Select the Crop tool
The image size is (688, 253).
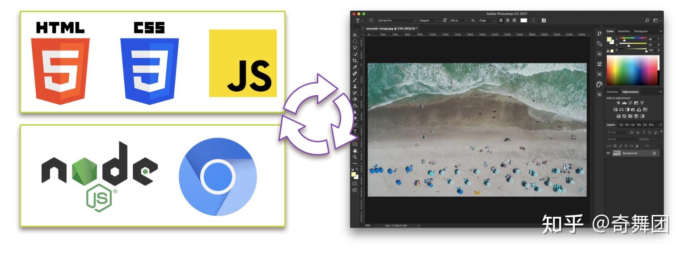pyautogui.click(x=355, y=60)
